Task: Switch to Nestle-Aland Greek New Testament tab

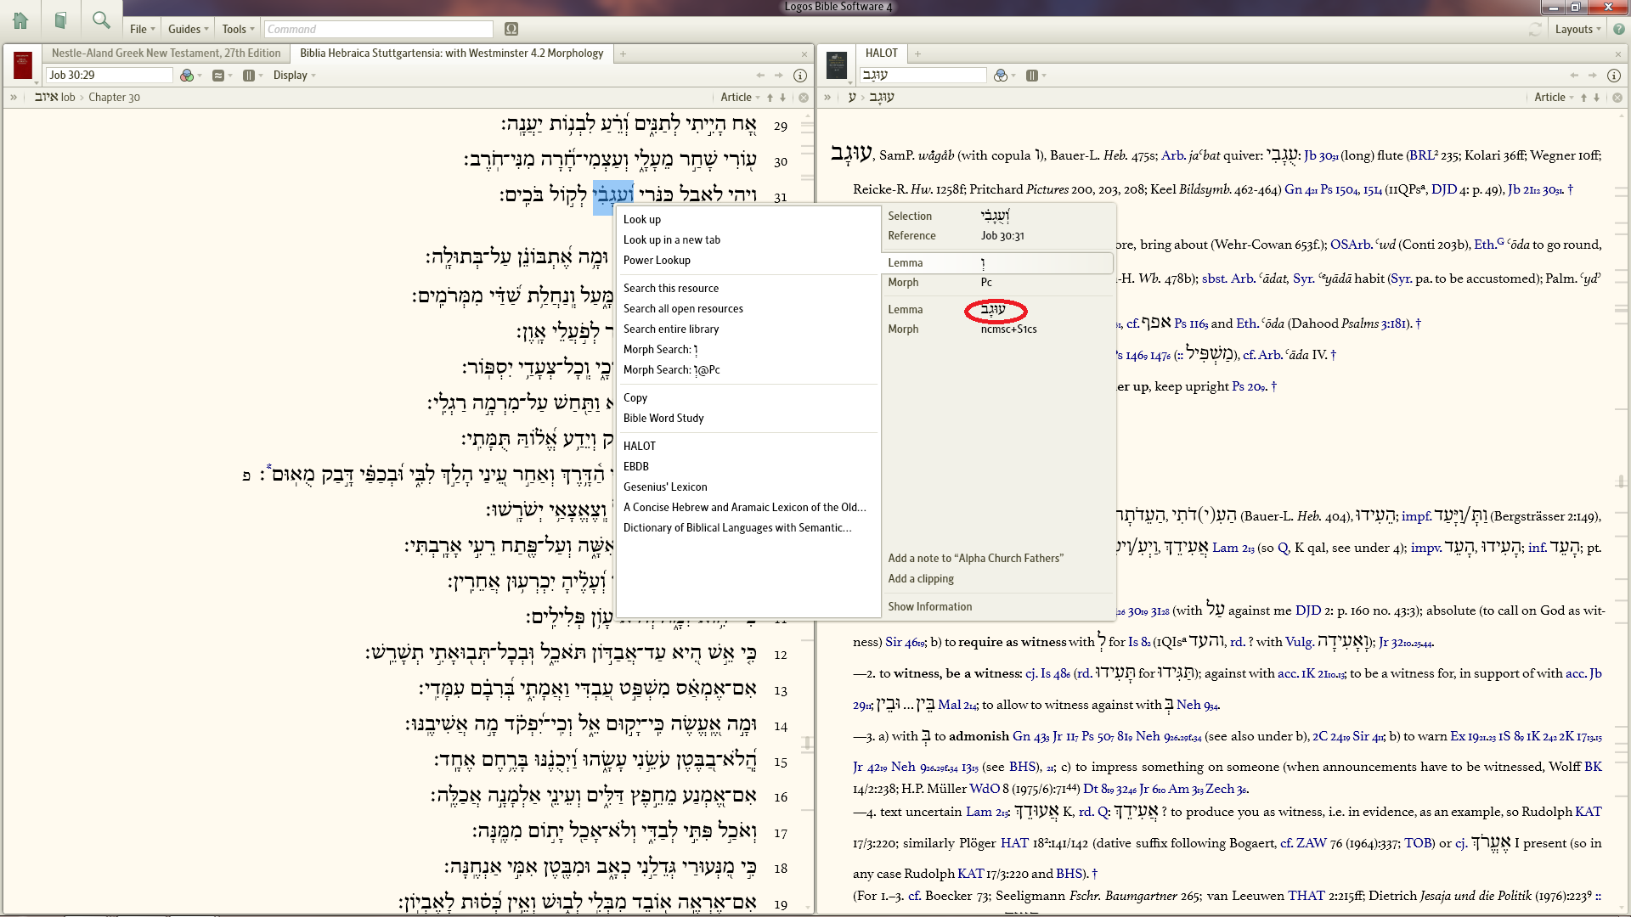Action: point(166,53)
